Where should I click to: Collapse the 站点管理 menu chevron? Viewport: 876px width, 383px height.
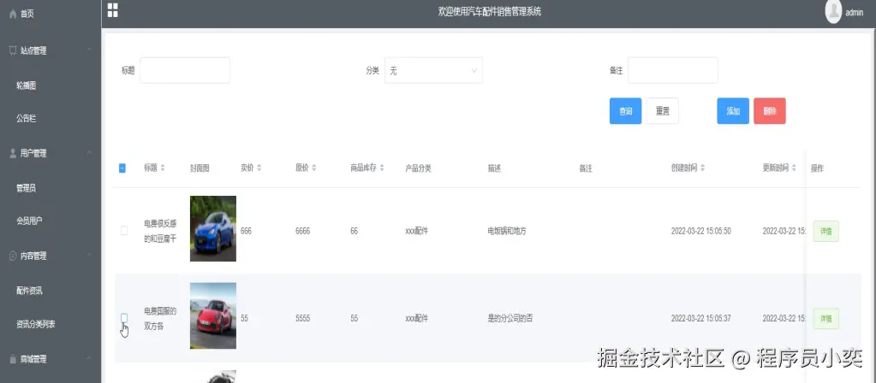89,50
